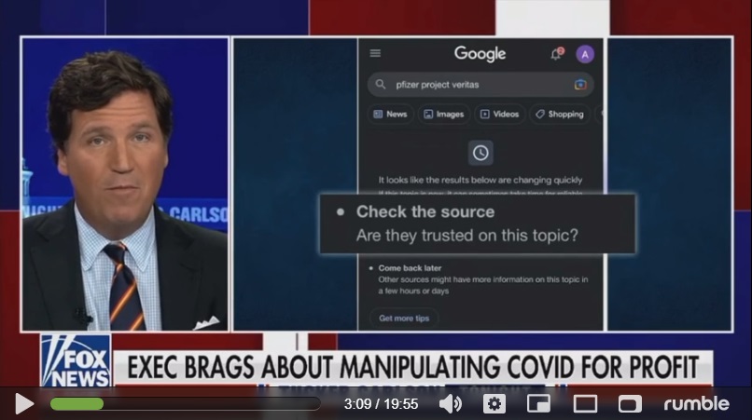Play the Rumble video
Viewport: 752px width, 420px height.
click(x=23, y=404)
